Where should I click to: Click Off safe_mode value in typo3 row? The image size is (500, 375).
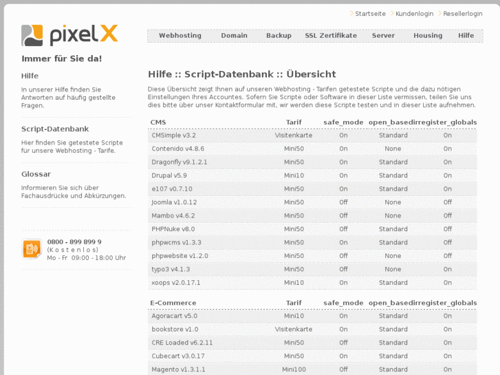[x=343, y=269]
